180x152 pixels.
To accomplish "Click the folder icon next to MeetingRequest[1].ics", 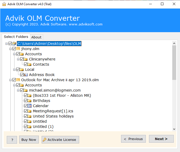I will coord(29,111).
